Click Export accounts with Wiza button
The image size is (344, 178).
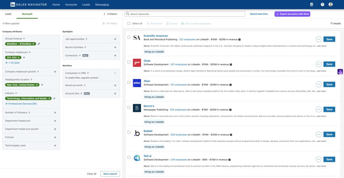pyautogui.click(x=292, y=14)
